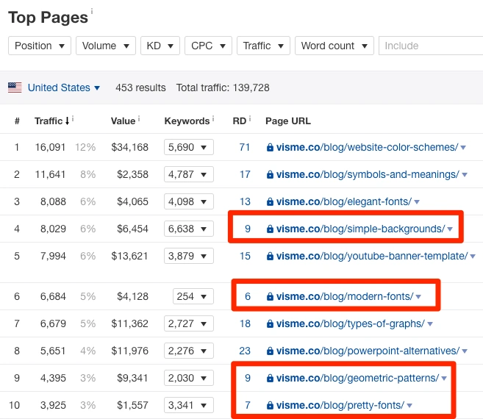483x419 pixels.
Task: Open the youtube-banner-template page link
Action: pos(372,256)
